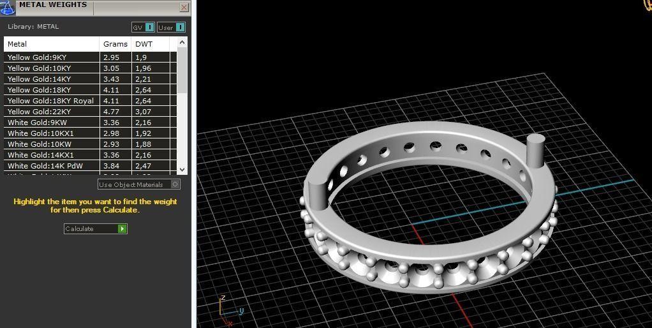Toggle the User library switch

[172, 27]
